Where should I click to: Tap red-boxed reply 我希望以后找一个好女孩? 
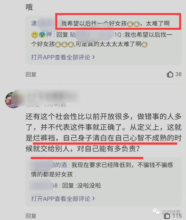[115, 23]
